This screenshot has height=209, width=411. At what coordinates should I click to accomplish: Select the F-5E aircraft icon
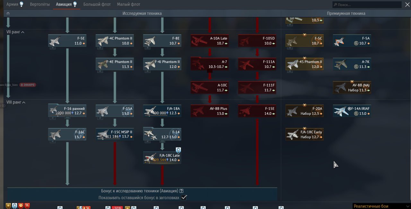[x=55, y=41]
